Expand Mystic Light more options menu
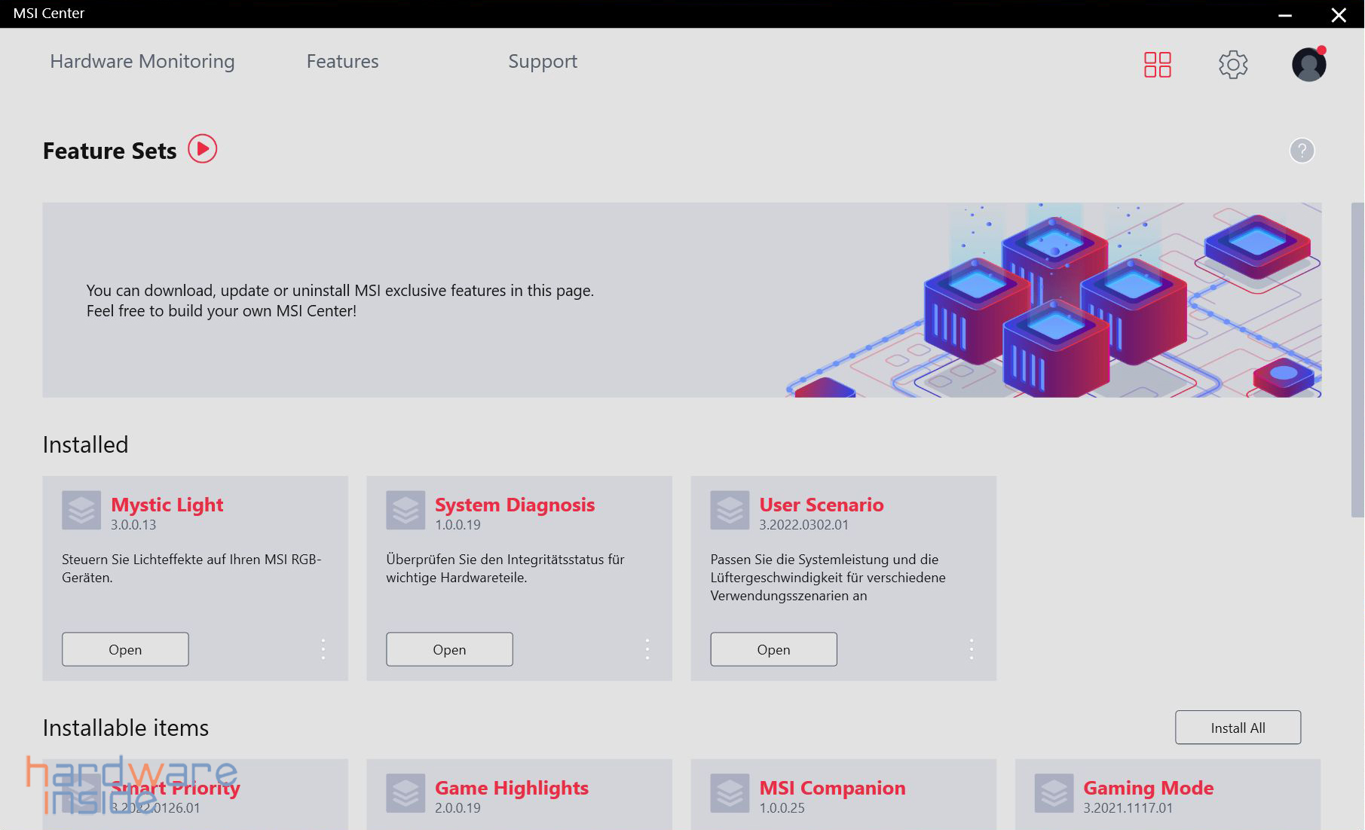1365x830 pixels. pos(323,649)
